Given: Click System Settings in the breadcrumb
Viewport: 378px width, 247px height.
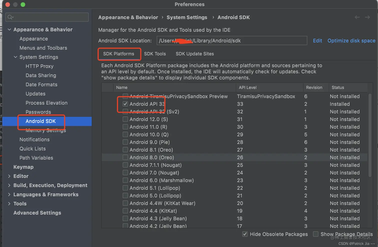Looking at the screenshot, I should [x=187, y=17].
